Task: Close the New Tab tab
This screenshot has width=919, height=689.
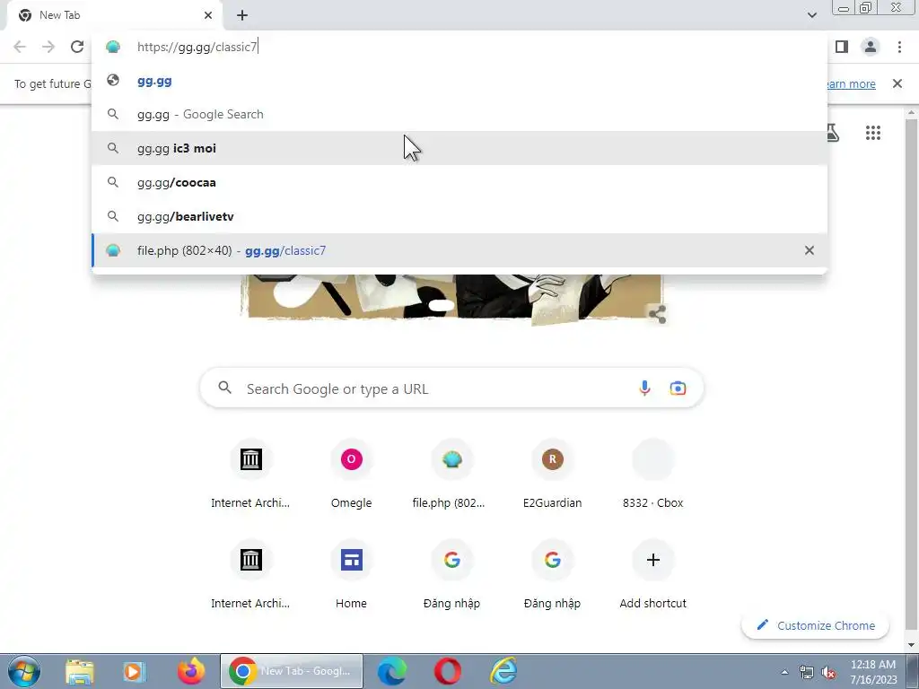Action: coord(208,15)
